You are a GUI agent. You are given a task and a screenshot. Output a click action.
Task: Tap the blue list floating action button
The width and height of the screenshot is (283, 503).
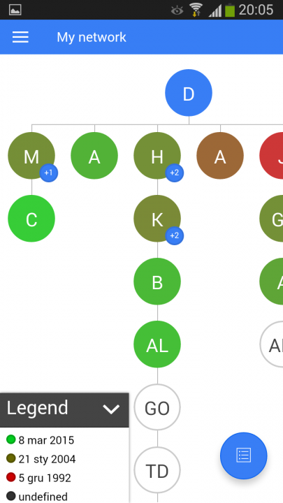tap(244, 455)
